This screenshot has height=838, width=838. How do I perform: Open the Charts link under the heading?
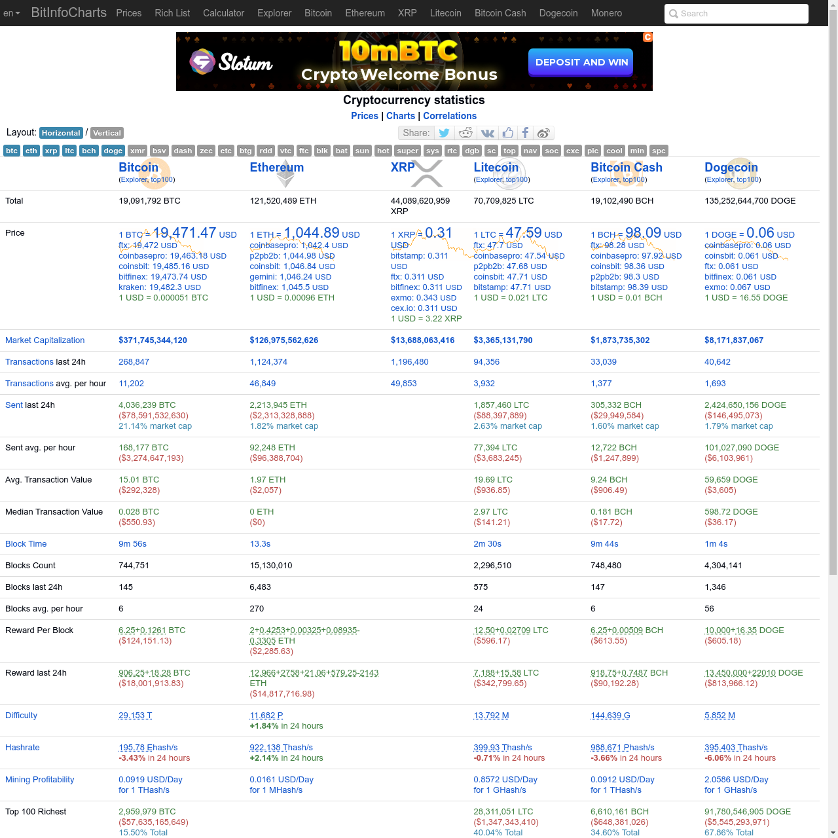(x=401, y=116)
